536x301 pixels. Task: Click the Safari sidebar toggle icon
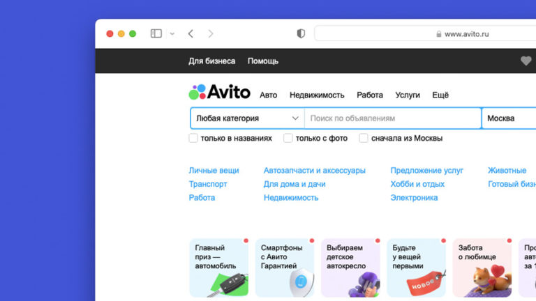point(156,33)
